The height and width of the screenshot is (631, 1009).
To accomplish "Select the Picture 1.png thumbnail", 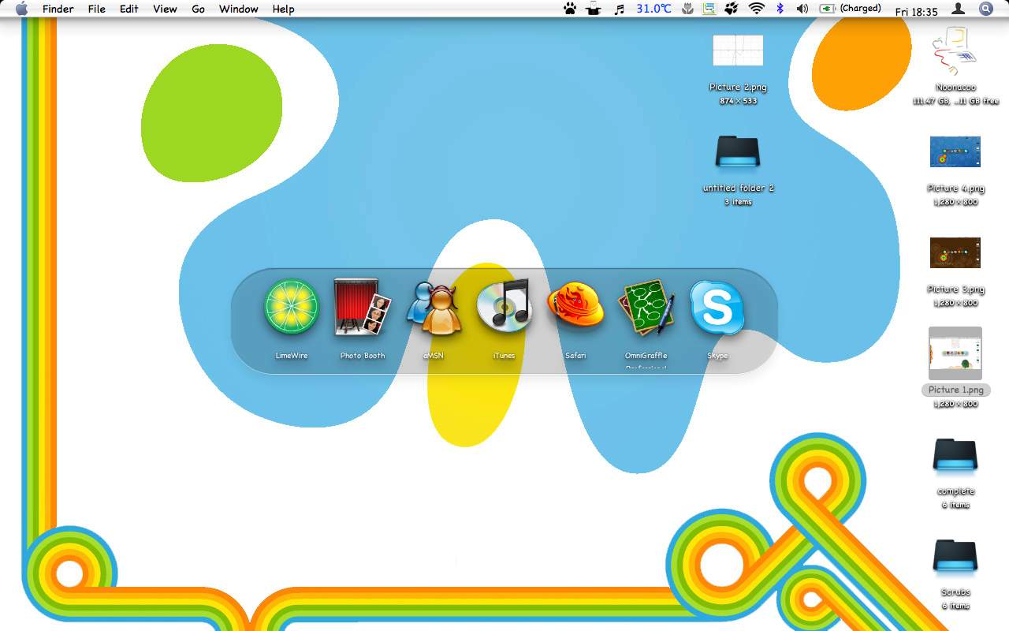I will click(955, 353).
